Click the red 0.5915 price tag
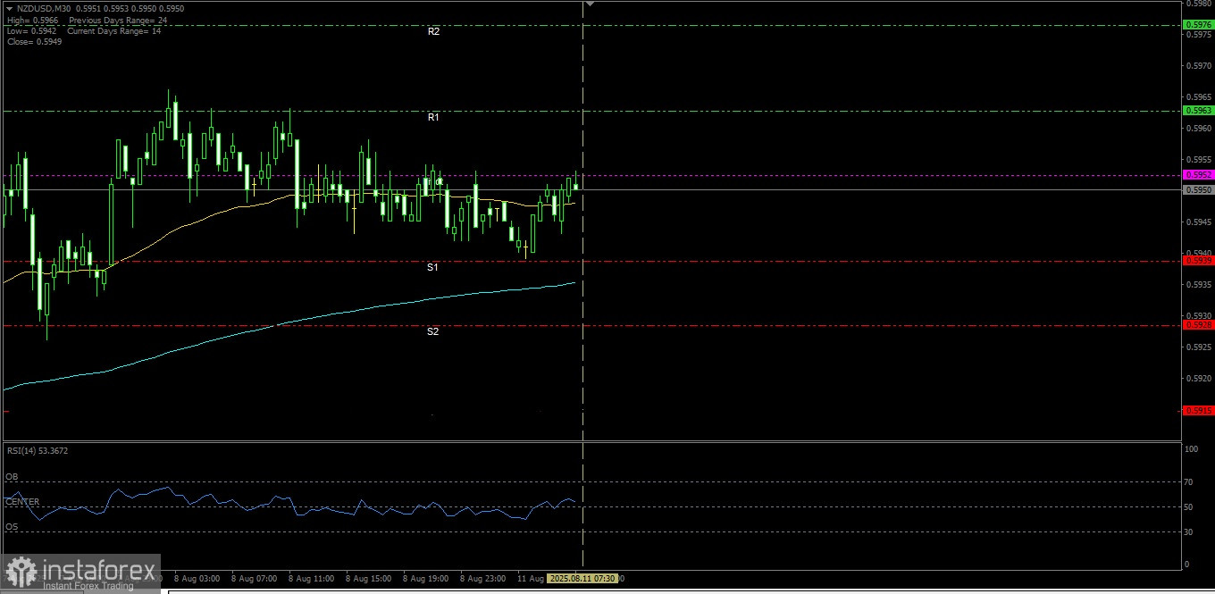 coord(1198,411)
